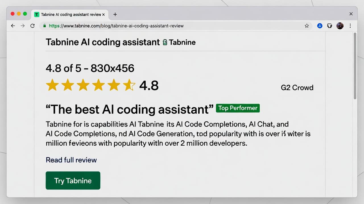Bookmark the page with the star icon

pyautogui.click(x=307, y=26)
